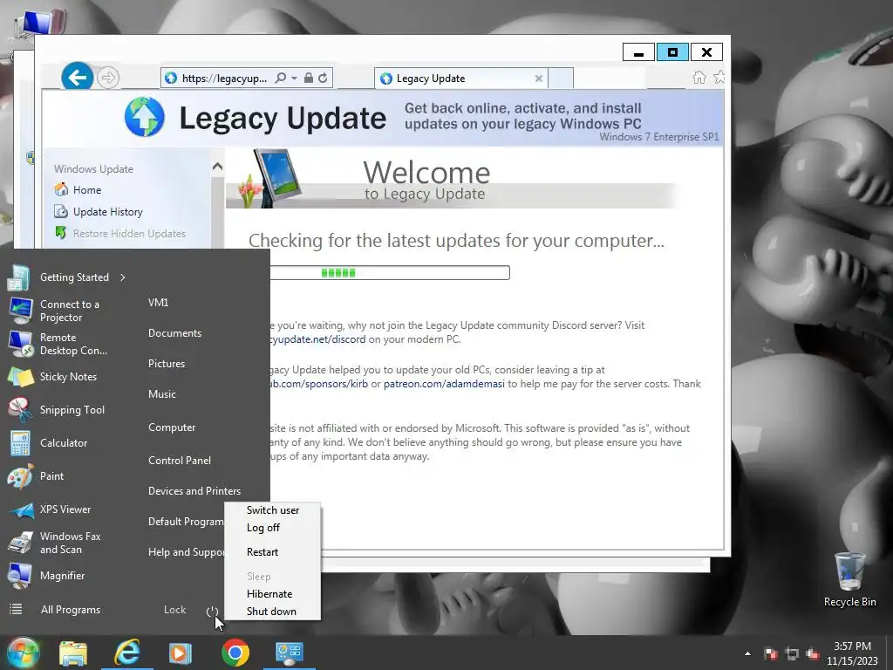Click the network tray icon
The width and height of the screenshot is (893, 670).
(x=792, y=653)
